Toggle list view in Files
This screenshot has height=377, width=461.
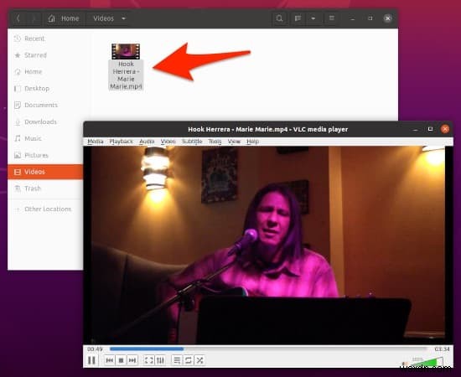click(x=298, y=18)
